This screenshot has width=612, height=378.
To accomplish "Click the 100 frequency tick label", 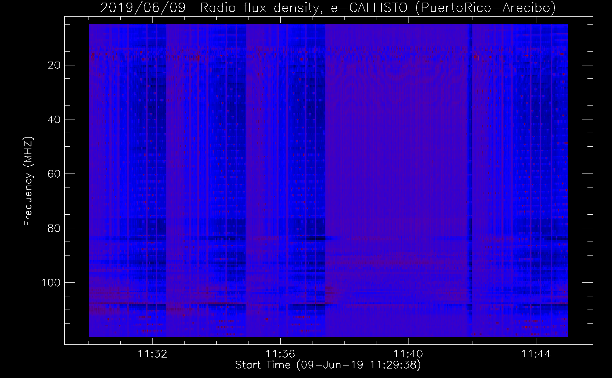I will click(51, 283).
